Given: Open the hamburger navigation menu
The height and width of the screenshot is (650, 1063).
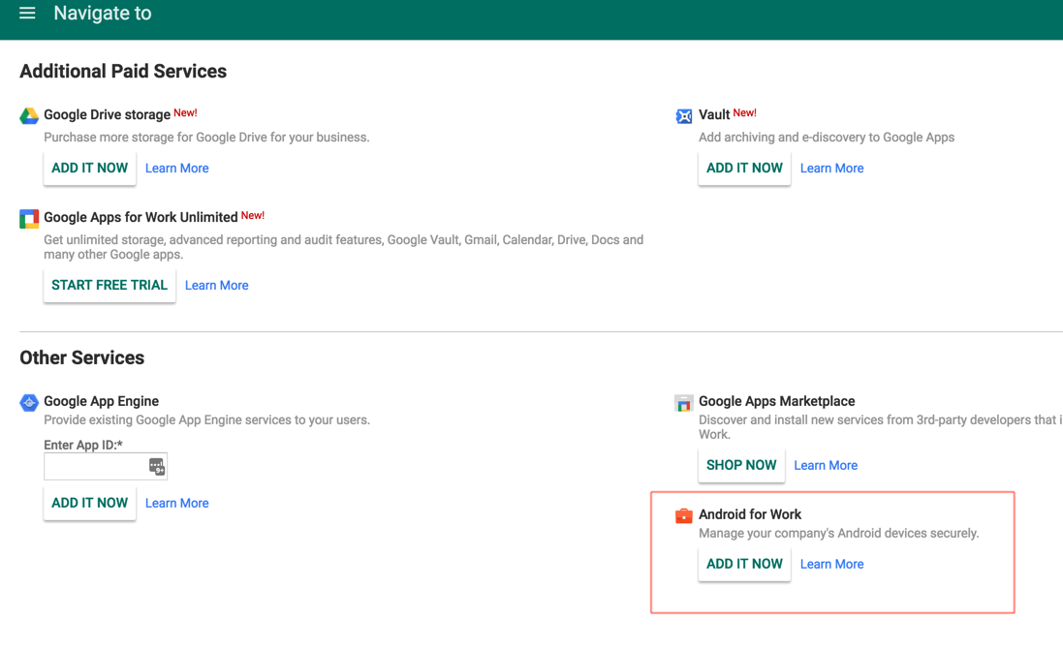Looking at the screenshot, I should click(x=27, y=14).
